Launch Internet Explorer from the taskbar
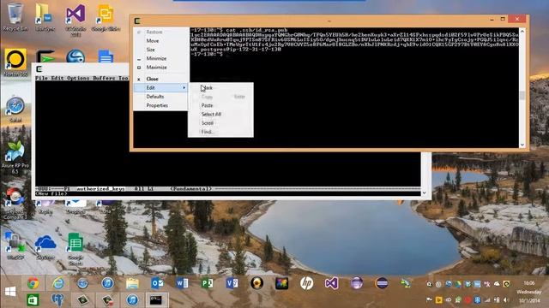Viewport: 549px width, 308px height. click(57, 283)
